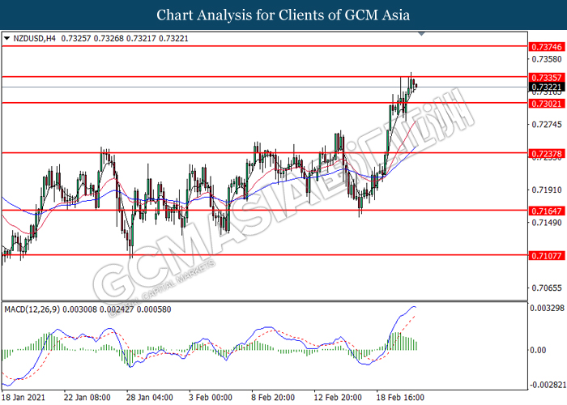Select the 0.73746 resistance price label
Screen dimensions: 567x405
(547, 47)
